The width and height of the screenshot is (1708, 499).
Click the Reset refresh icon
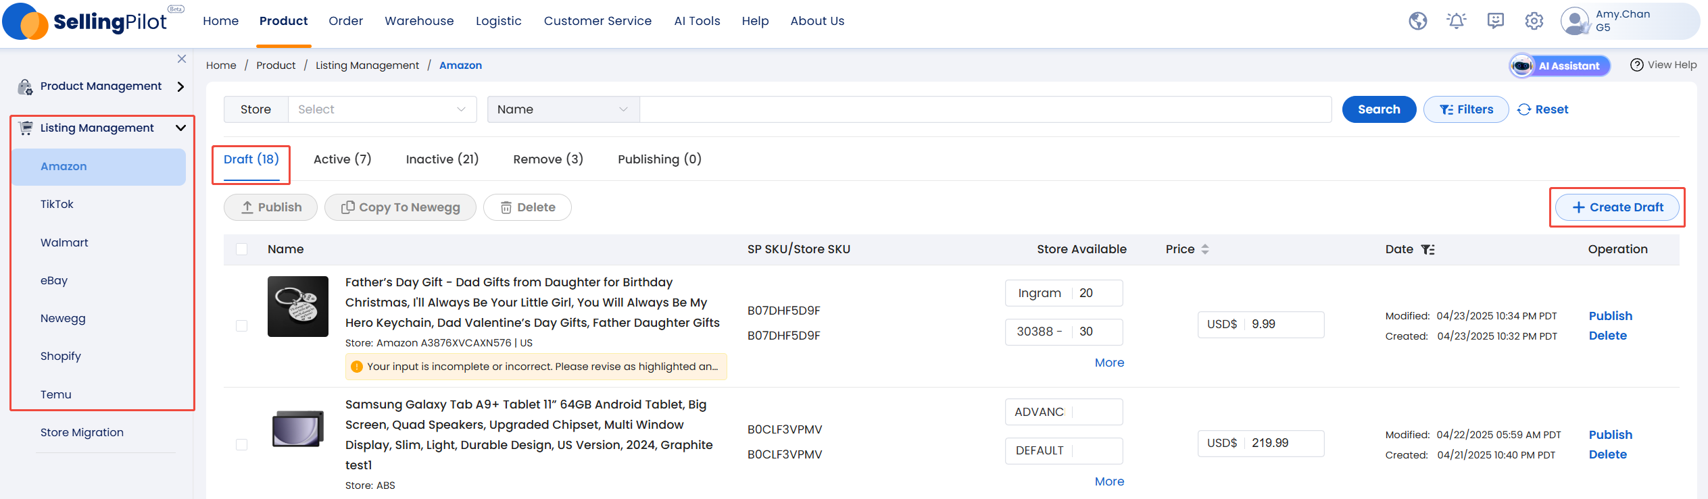click(x=1524, y=109)
